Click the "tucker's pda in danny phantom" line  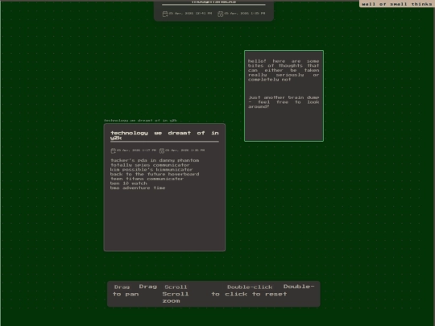[155, 160]
